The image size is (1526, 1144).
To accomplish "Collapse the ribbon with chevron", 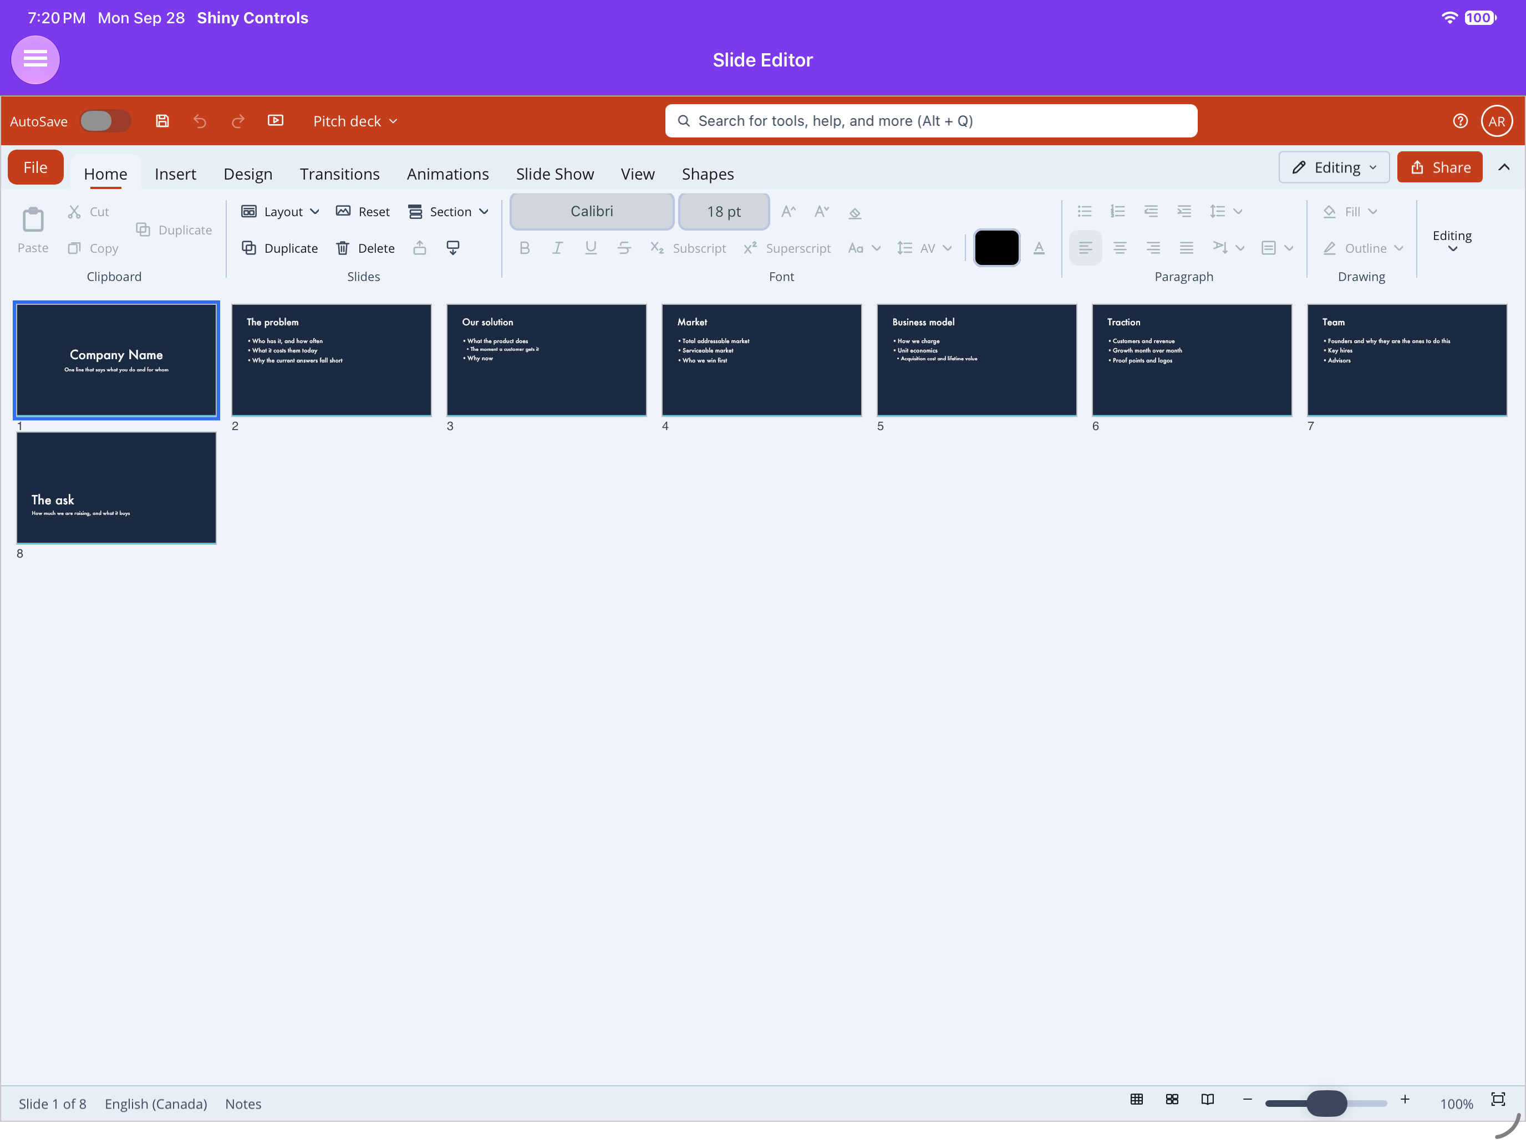I will pos(1503,167).
